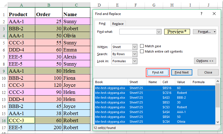Collapse options with Options << button
The image size is (223, 134).
click(205, 61)
